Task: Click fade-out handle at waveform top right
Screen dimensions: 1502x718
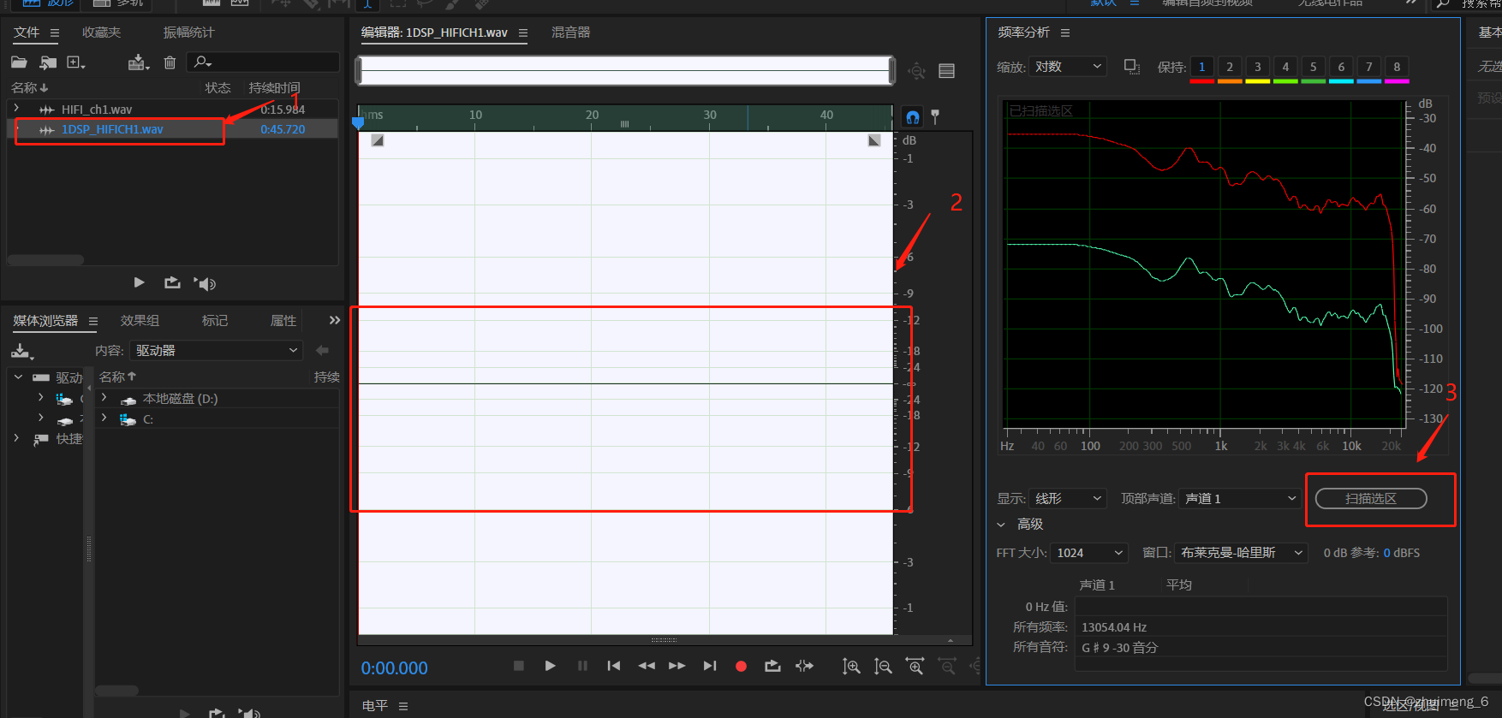Action: (x=874, y=139)
